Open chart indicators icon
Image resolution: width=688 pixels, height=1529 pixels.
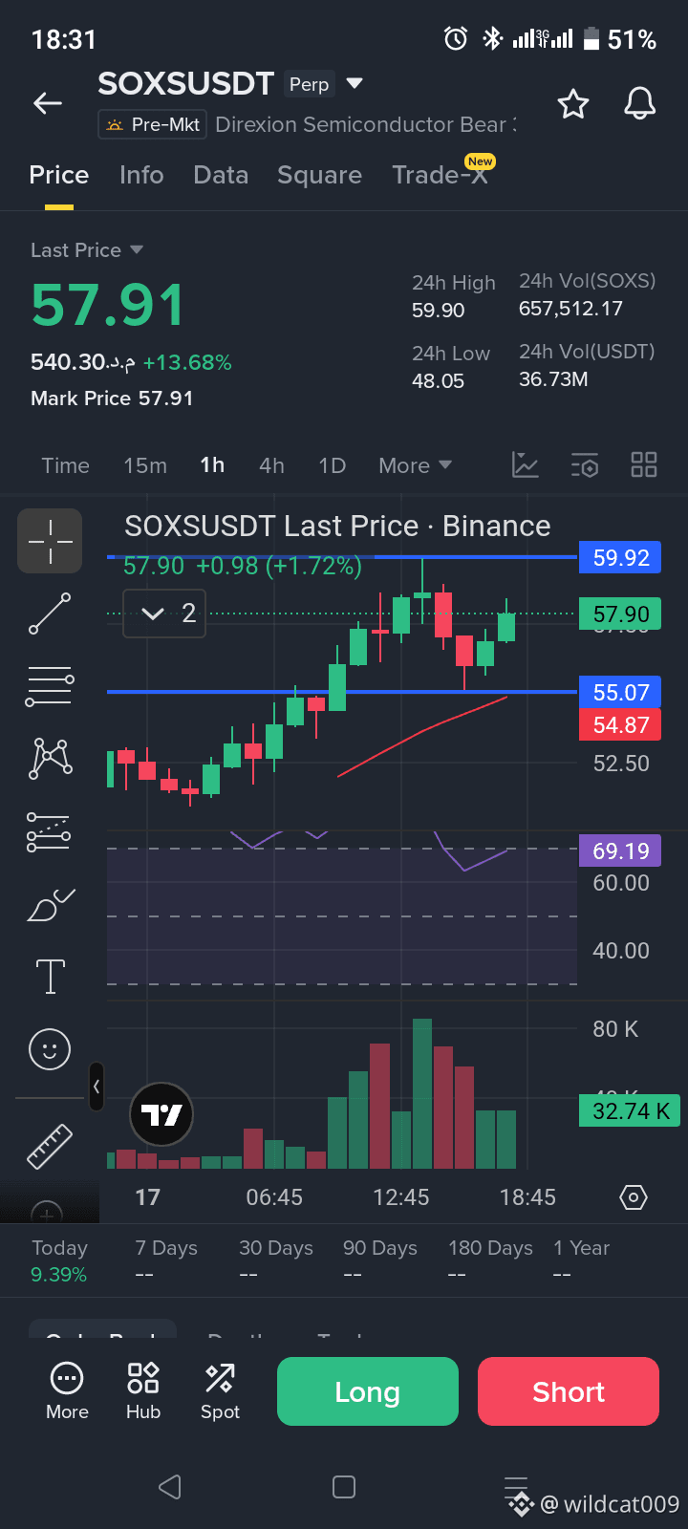tap(526, 465)
